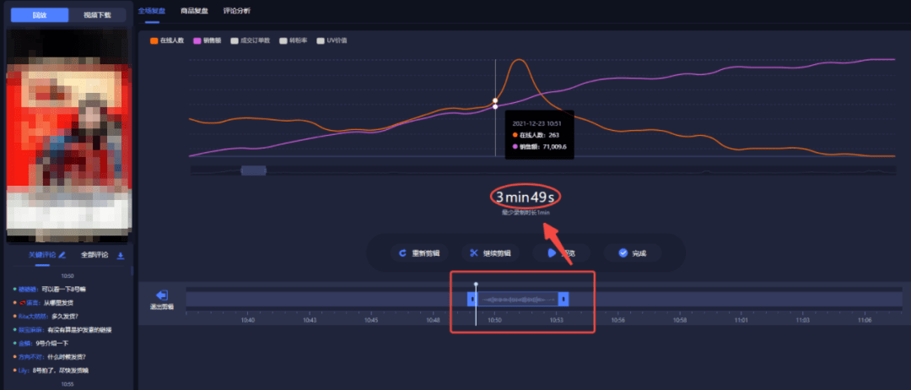Viewport: 911px width, 390px height.
Task: Click the clip's left trim handle
Action: (x=472, y=299)
